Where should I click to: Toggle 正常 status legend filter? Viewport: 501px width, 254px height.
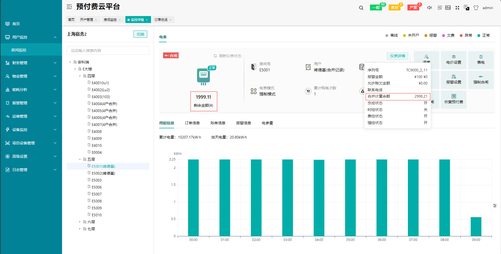(x=484, y=35)
